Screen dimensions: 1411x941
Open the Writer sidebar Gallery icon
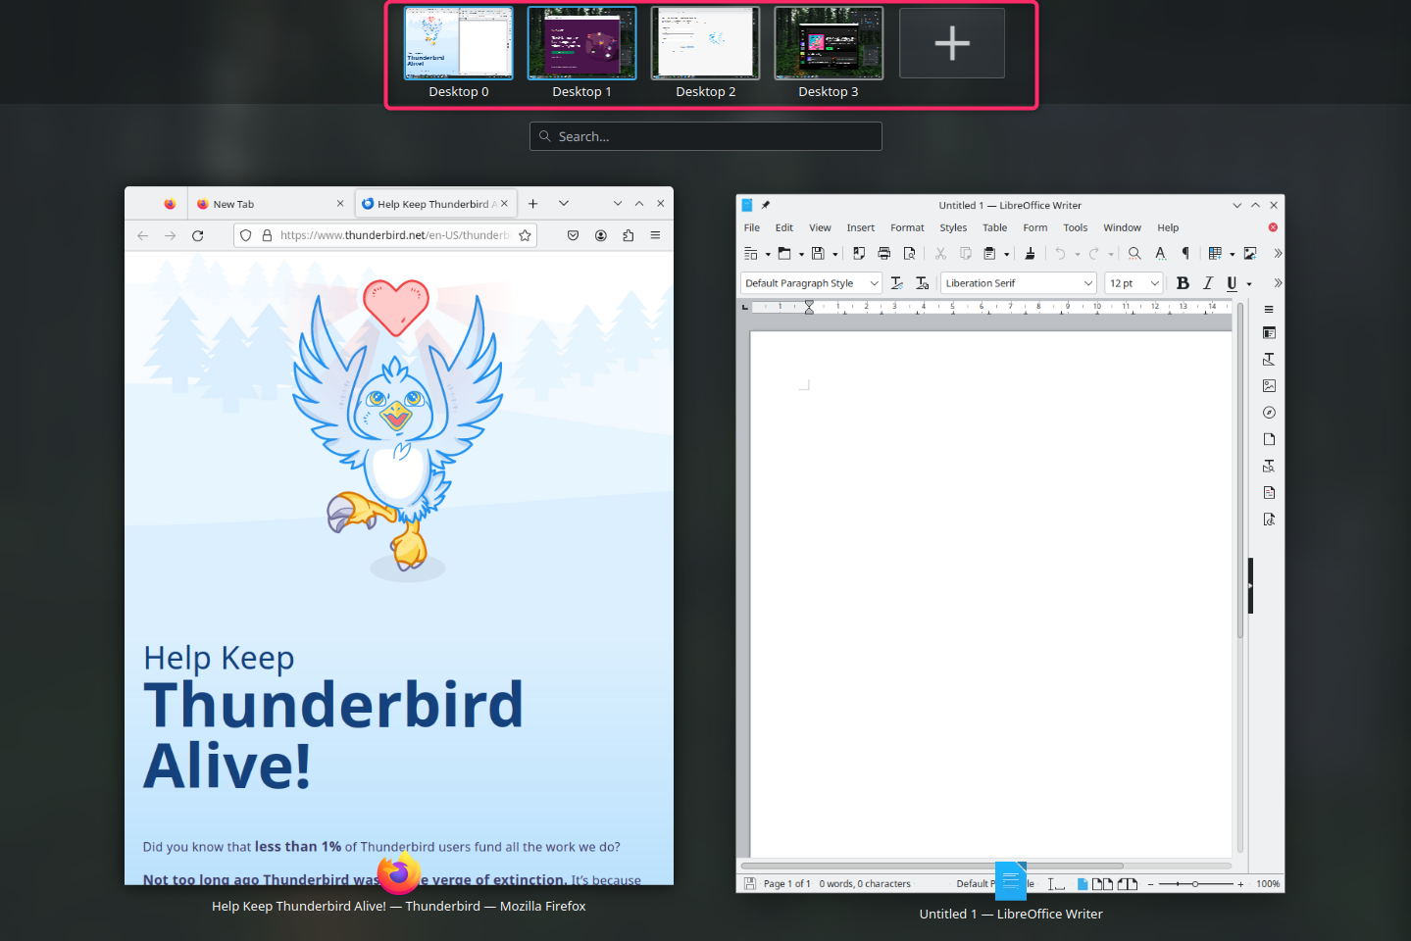[x=1269, y=386]
